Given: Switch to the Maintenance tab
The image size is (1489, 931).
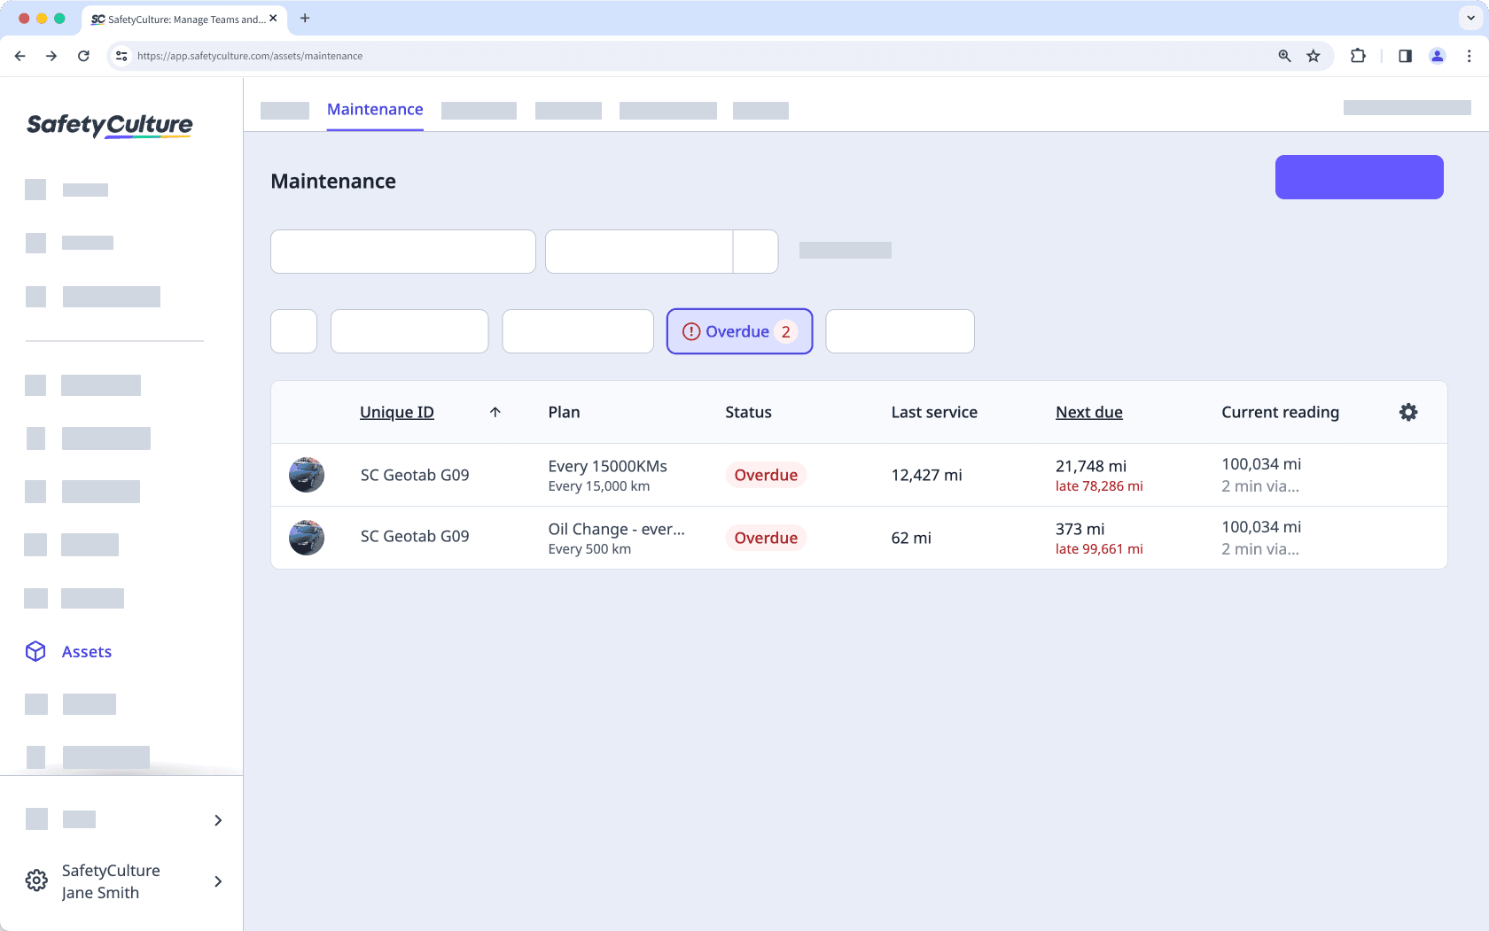Looking at the screenshot, I should coord(375,109).
